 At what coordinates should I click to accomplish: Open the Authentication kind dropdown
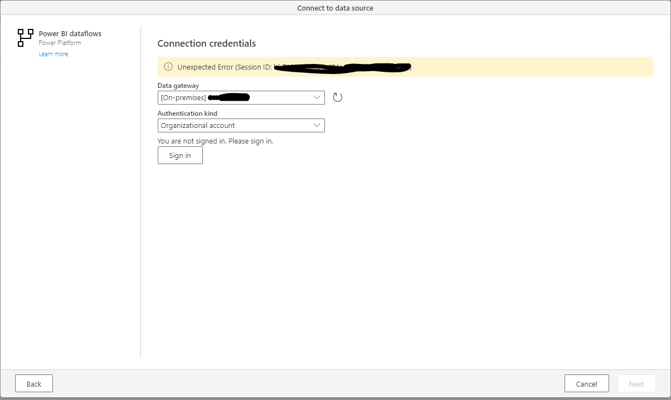pos(241,125)
